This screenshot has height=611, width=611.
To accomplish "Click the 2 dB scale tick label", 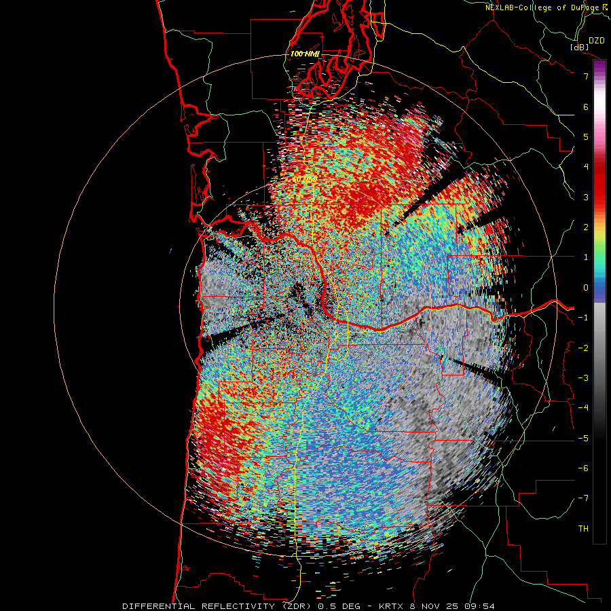I will click(x=586, y=227).
